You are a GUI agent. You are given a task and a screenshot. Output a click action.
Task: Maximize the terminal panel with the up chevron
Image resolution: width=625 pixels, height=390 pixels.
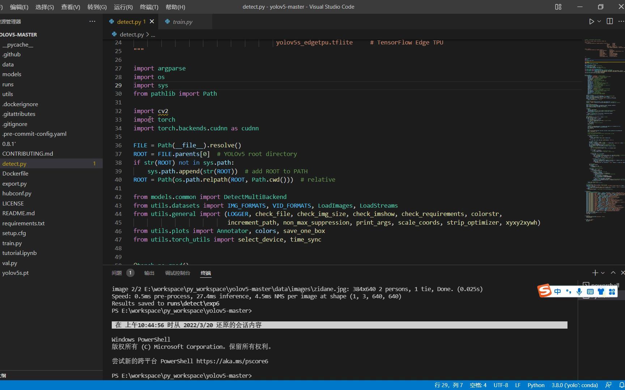pos(613,273)
